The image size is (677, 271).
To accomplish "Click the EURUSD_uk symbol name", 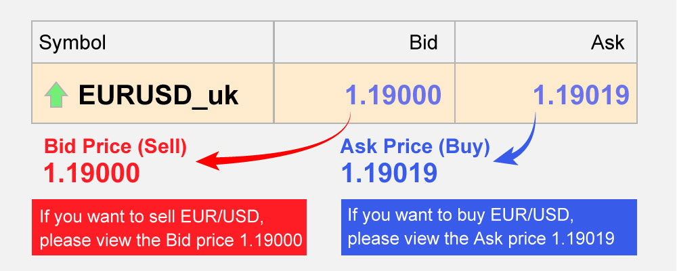I will click(x=158, y=96).
